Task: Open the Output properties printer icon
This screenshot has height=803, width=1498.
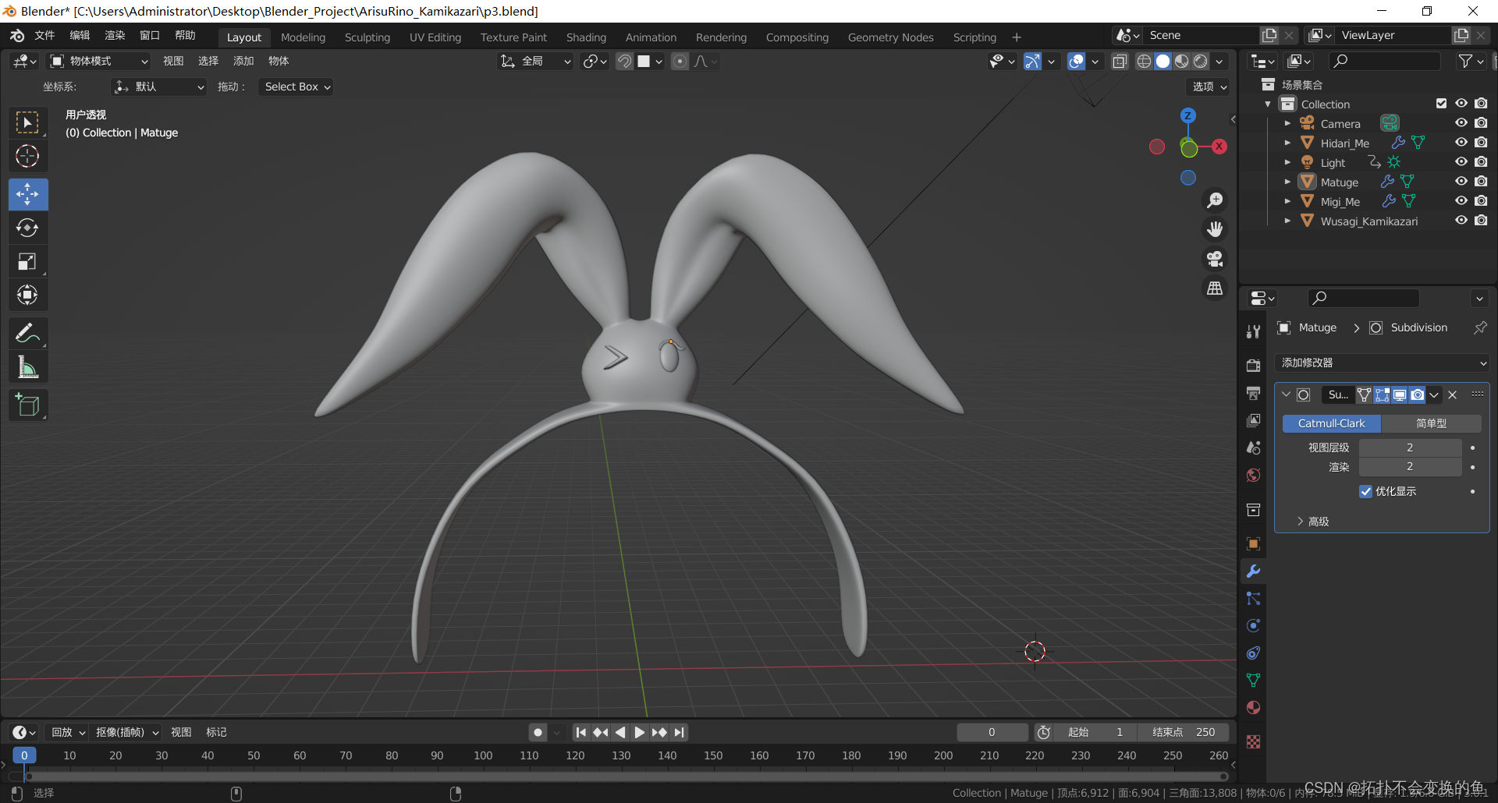Action: coord(1253,393)
